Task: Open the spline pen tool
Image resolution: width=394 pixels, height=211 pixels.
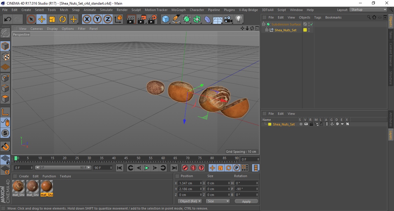Action: coord(176,19)
